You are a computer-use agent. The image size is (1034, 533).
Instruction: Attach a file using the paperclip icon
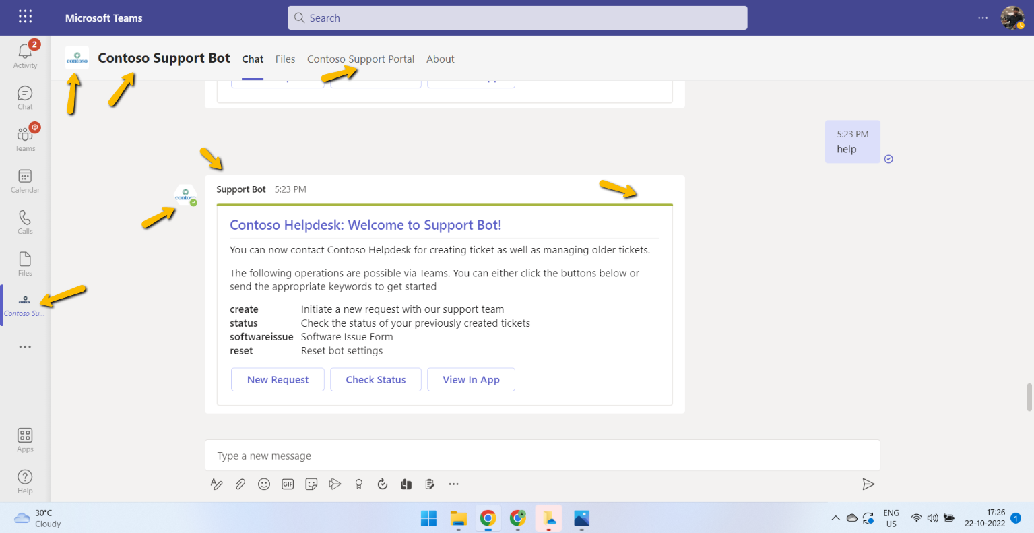pyautogui.click(x=240, y=484)
